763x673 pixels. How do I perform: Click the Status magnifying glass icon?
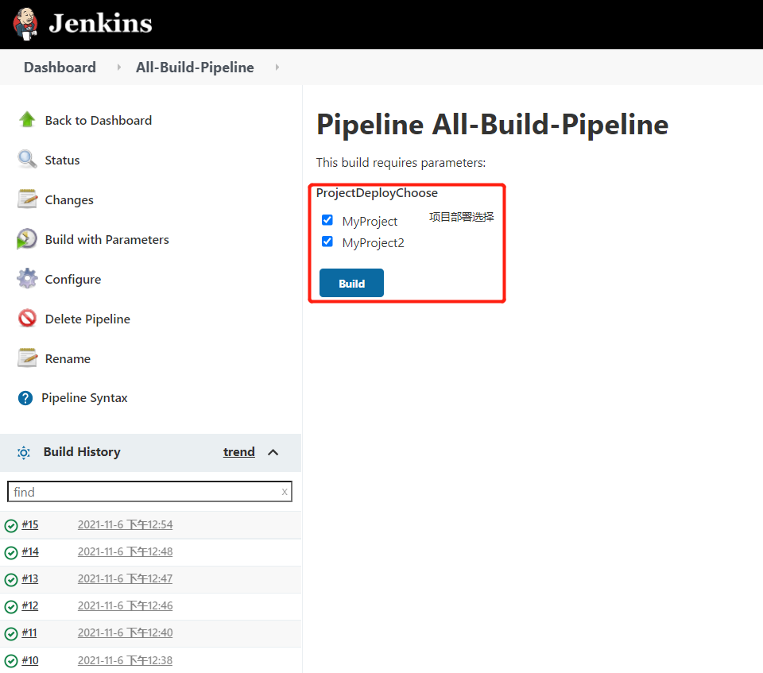point(27,160)
